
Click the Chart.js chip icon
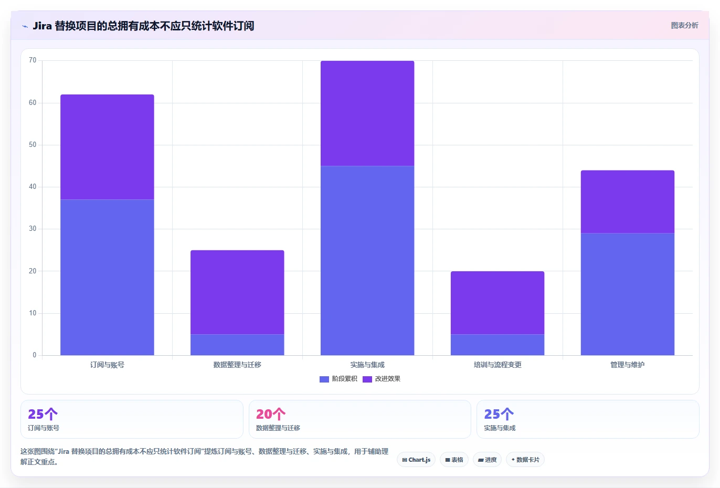pyautogui.click(x=405, y=460)
